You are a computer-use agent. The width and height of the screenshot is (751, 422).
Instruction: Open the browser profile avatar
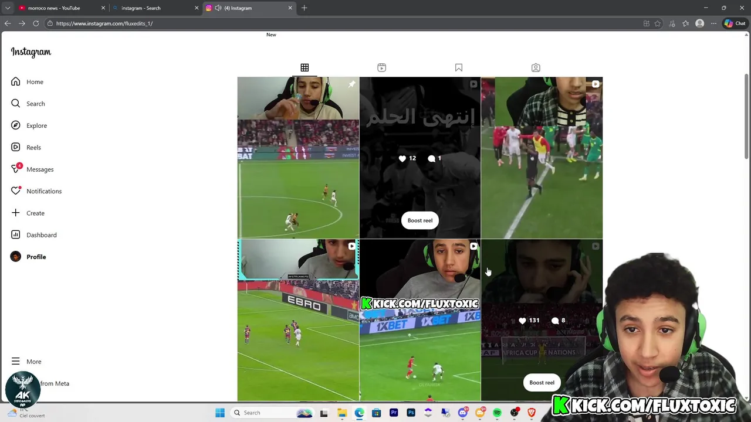click(x=699, y=23)
